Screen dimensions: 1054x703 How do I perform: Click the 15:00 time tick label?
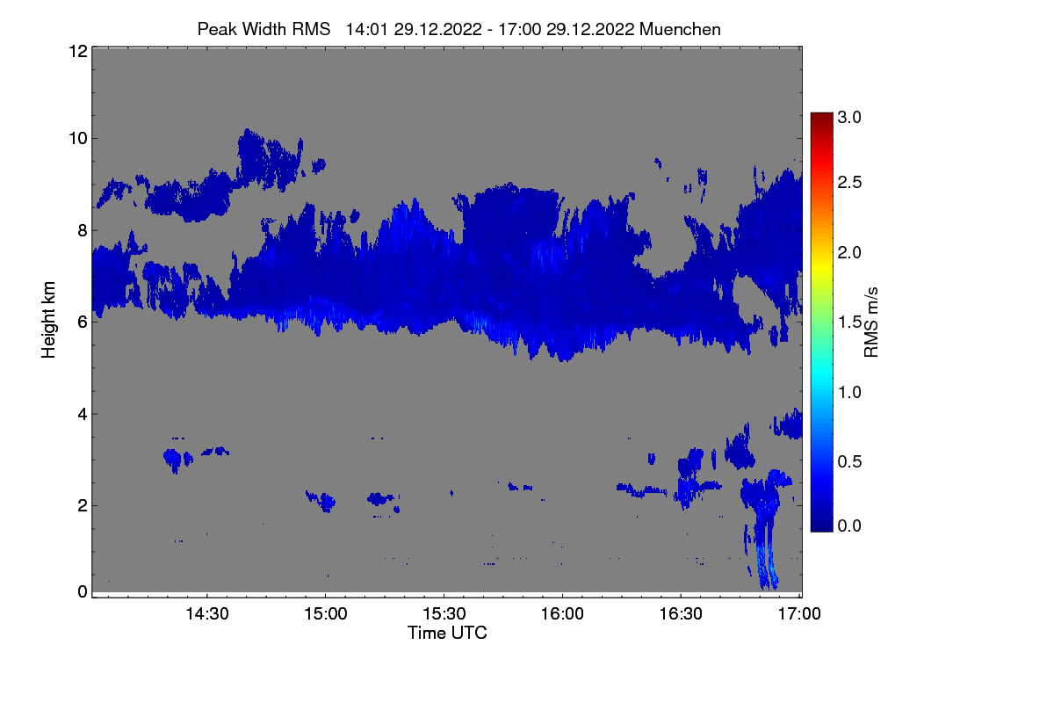(x=325, y=614)
